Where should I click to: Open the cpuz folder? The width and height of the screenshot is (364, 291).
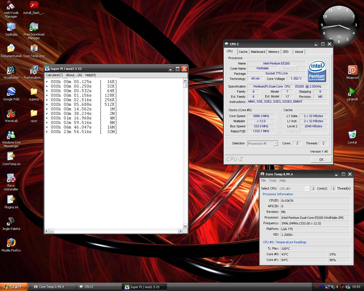click(34, 116)
